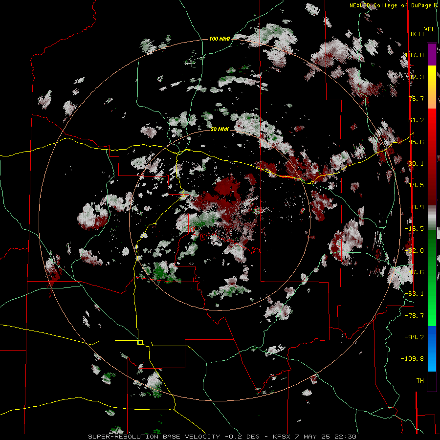440x440 pixels.
Task: Click the -63.1 legend value
Action: (x=414, y=294)
